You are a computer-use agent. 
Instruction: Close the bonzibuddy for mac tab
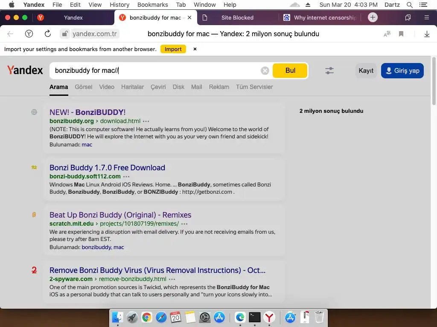[189, 17]
